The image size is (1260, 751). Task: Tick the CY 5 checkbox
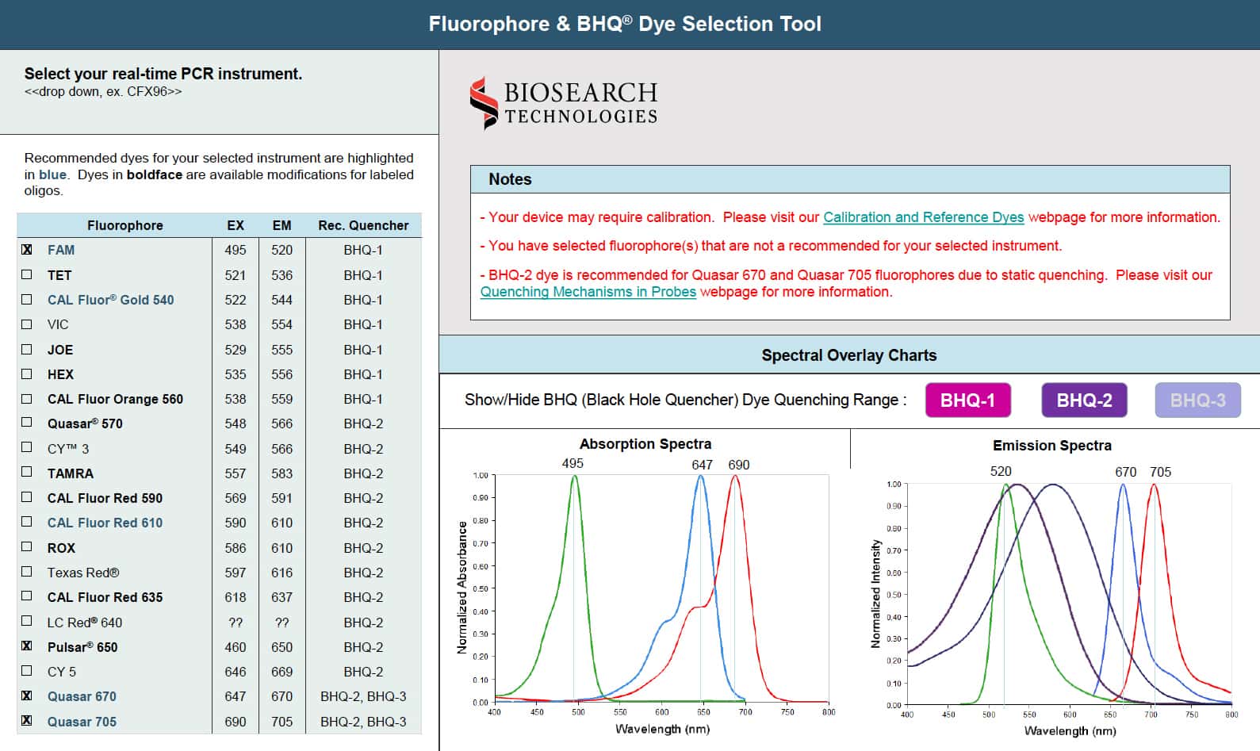tap(27, 671)
